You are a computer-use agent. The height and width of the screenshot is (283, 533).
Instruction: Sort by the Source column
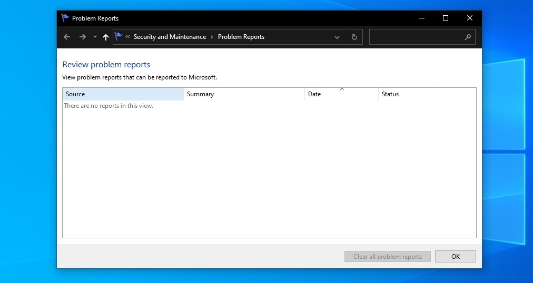coord(123,94)
